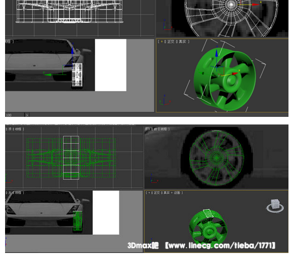Open the 线框 shading label in lower front viewport
Image resolution: width=290 pixels, height=254 pixels.
[163, 129]
